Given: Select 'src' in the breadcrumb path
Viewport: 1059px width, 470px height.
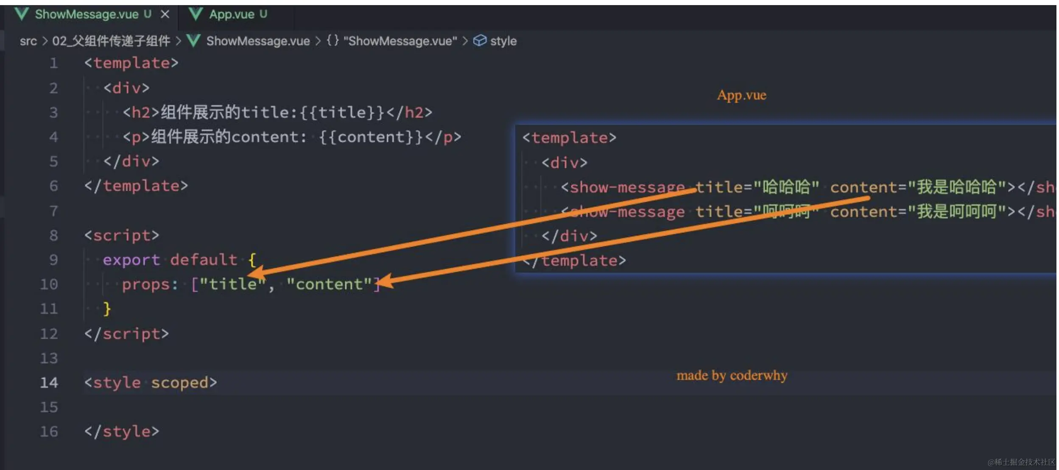Looking at the screenshot, I should click(28, 41).
